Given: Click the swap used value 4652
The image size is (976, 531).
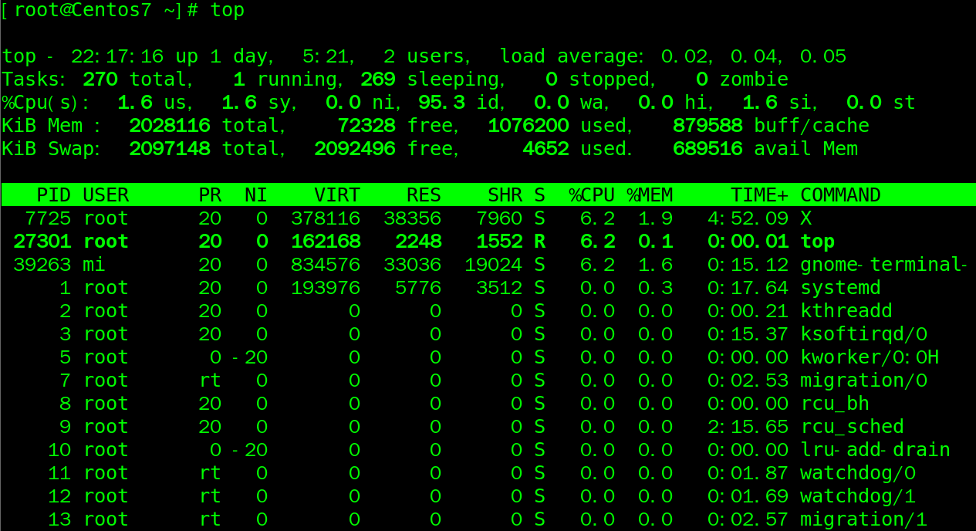Looking at the screenshot, I should pos(545,149).
